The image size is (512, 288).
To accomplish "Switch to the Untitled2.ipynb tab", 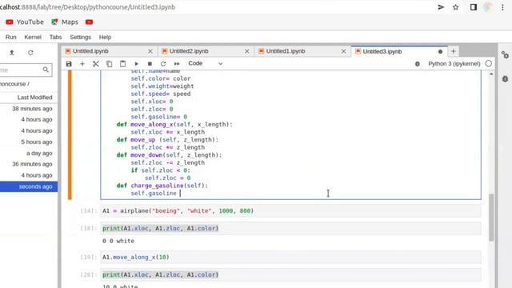I will pyautogui.click(x=206, y=51).
